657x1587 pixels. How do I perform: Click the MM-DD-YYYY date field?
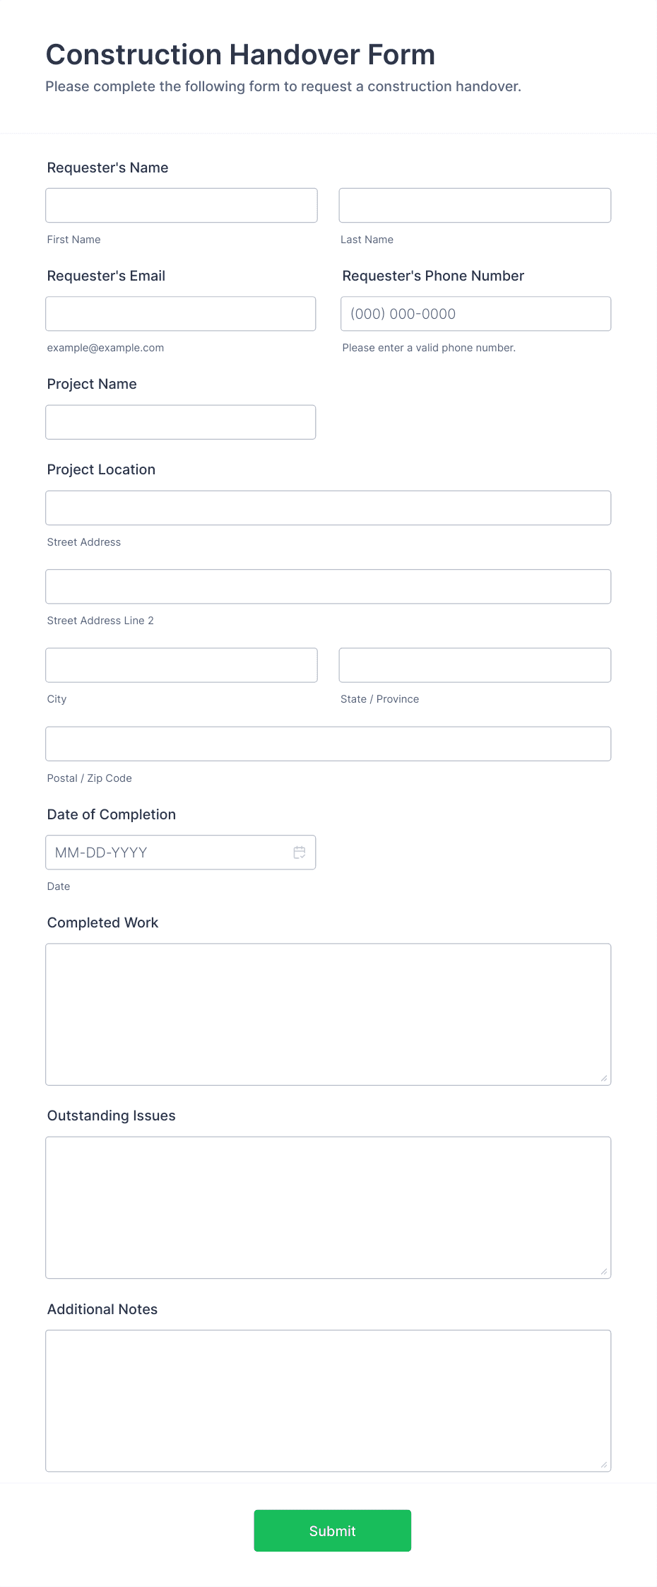click(181, 853)
